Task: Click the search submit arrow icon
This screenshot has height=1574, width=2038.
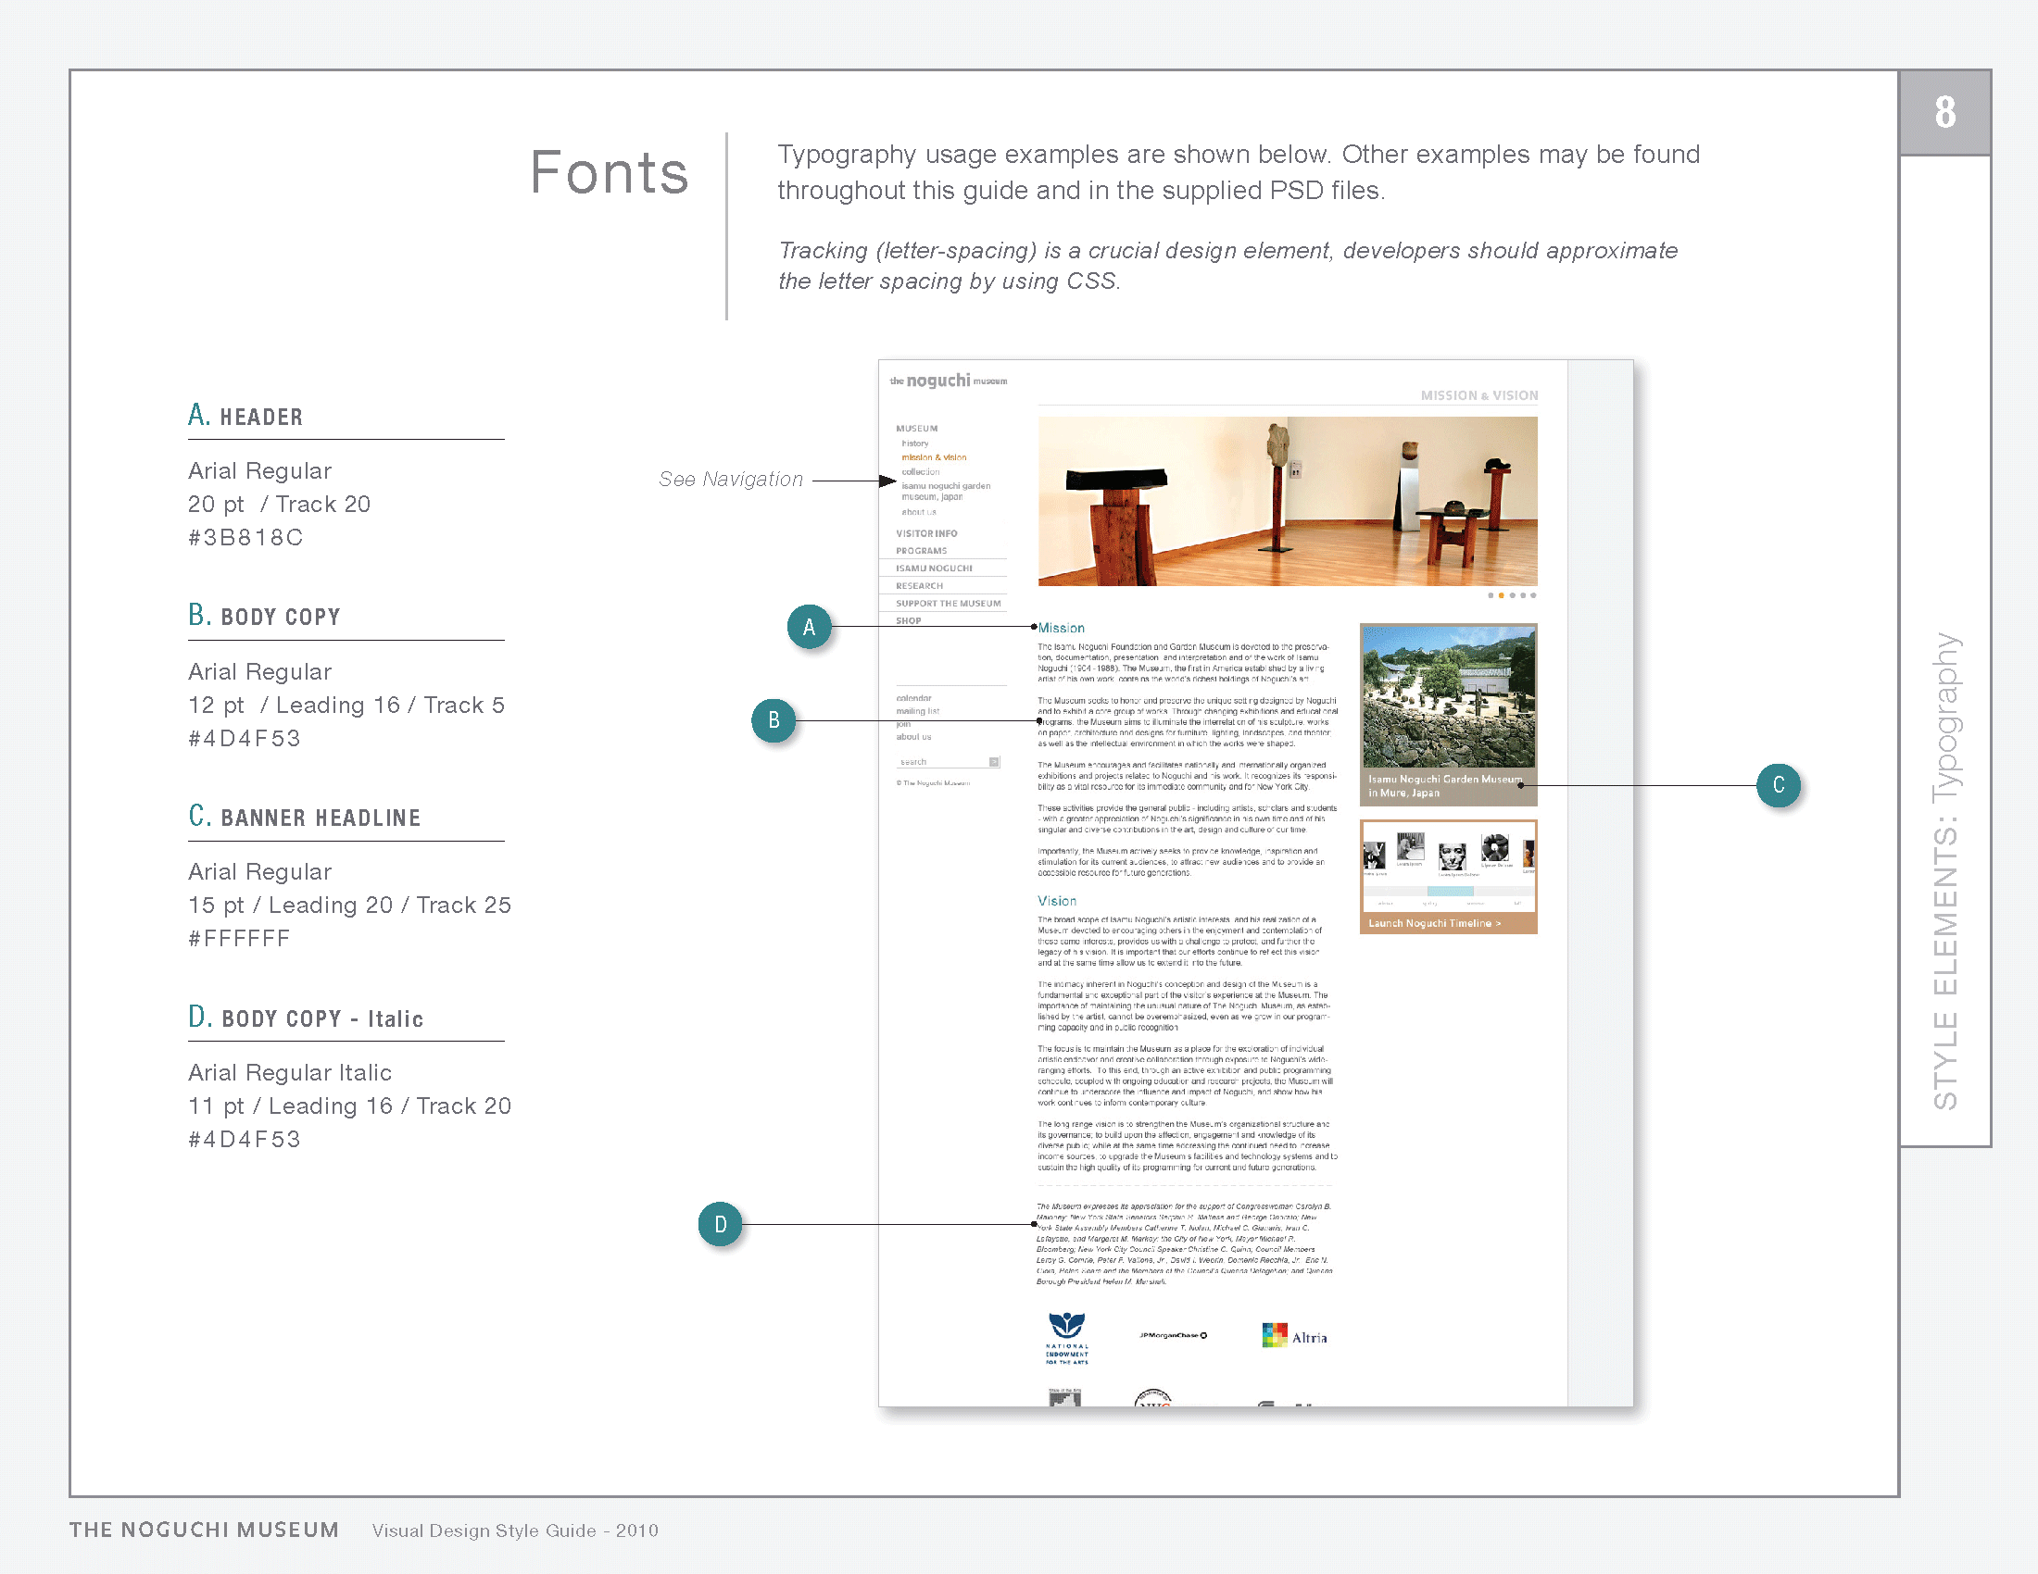Action: tap(994, 762)
